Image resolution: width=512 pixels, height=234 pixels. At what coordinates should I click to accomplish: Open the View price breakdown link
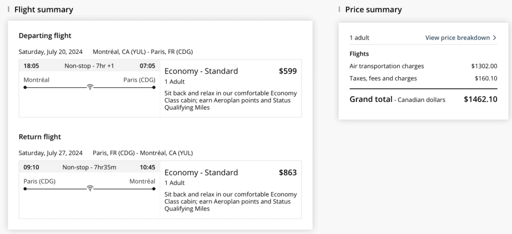click(x=457, y=37)
